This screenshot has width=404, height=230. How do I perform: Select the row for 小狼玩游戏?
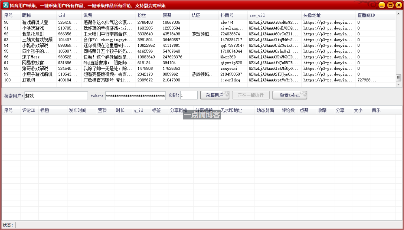point(199,28)
